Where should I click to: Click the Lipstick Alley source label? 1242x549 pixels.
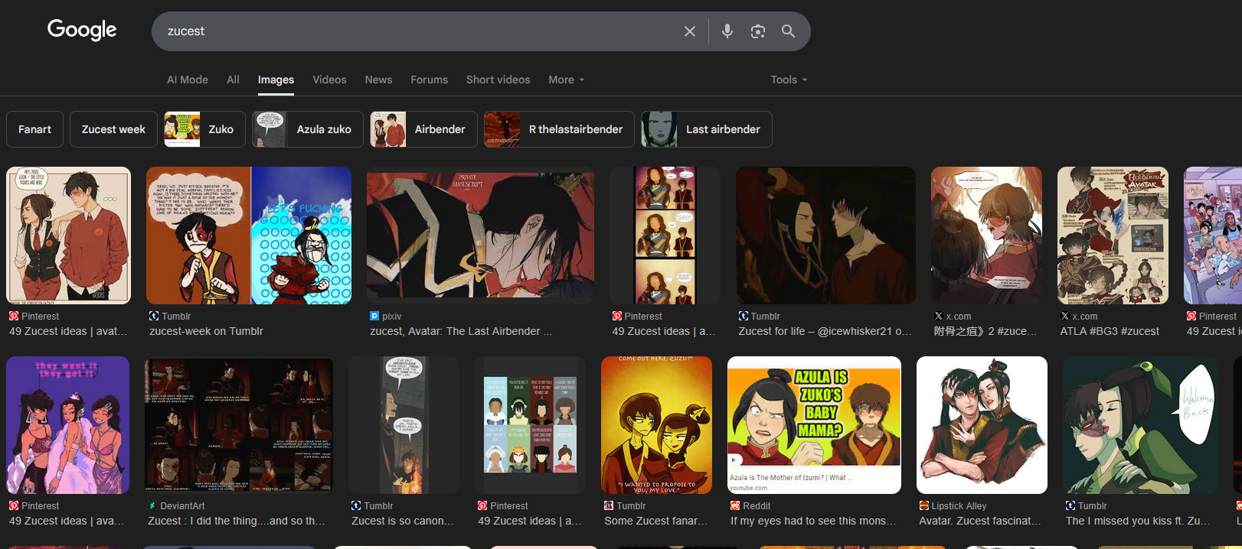coord(959,505)
